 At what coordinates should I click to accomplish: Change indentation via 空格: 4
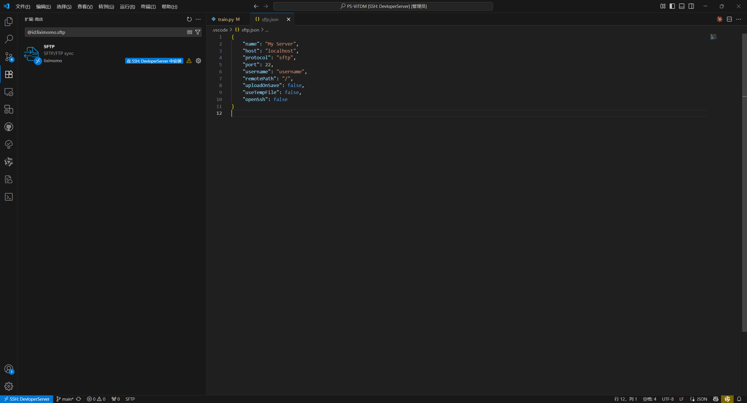click(x=650, y=399)
